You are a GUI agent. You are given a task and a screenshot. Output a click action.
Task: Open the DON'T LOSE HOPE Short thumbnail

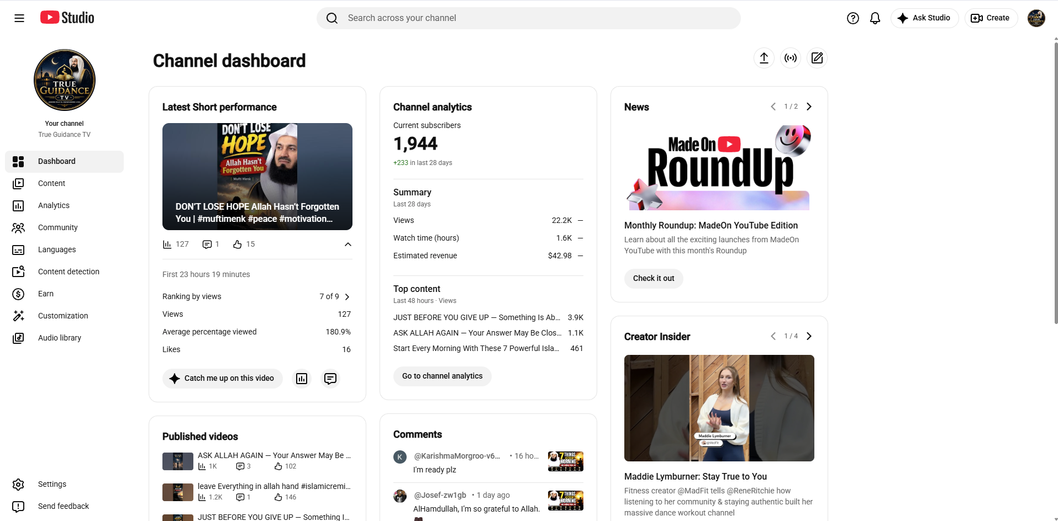[257, 177]
